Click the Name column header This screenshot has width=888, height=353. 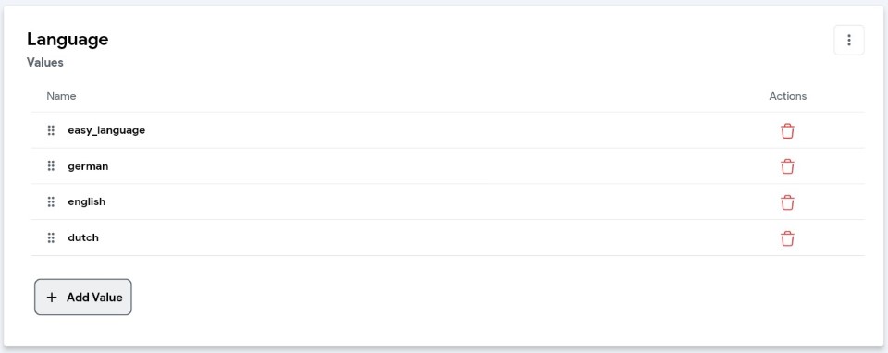[x=61, y=96]
